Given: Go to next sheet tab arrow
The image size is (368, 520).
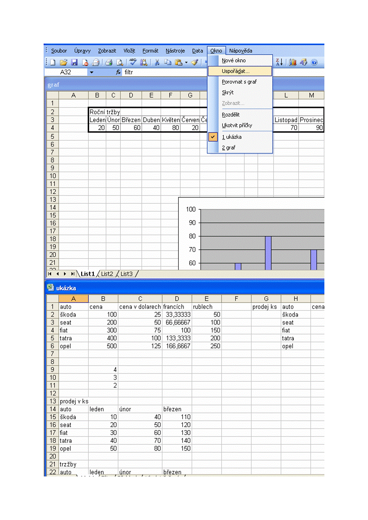Looking at the screenshot, I should [65, 274].
